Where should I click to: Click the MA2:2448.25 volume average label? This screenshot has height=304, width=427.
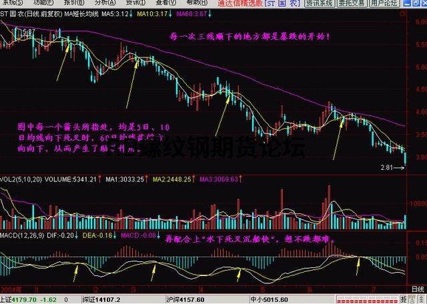[x=172, y=179]
